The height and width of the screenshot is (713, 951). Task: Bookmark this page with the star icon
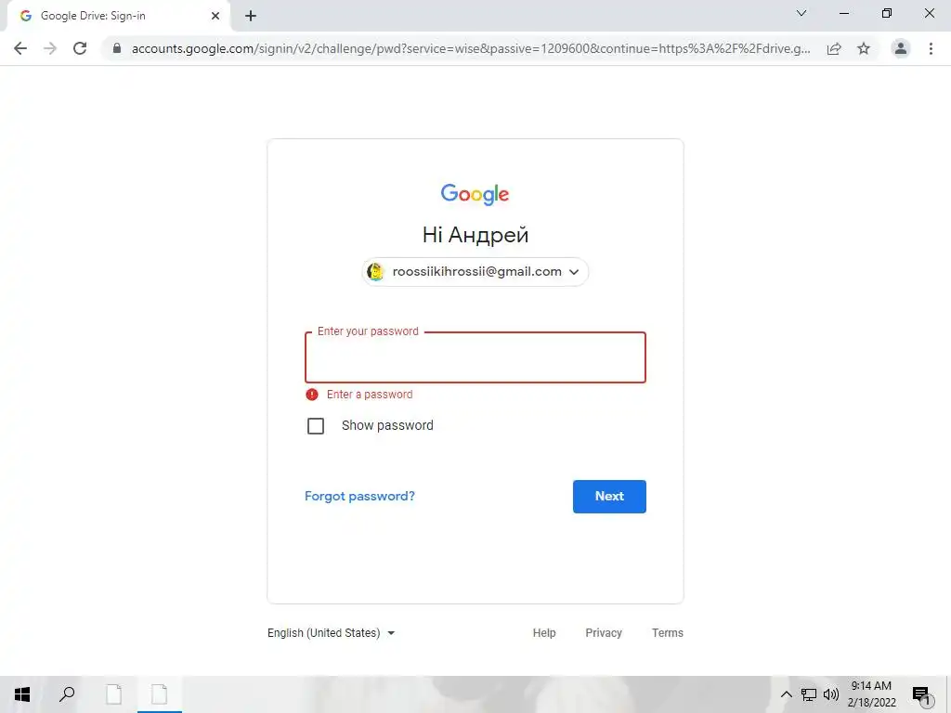(864, 48)
